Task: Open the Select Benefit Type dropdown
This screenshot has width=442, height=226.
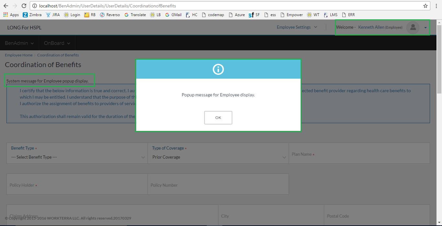Action: tap(77, 157)
